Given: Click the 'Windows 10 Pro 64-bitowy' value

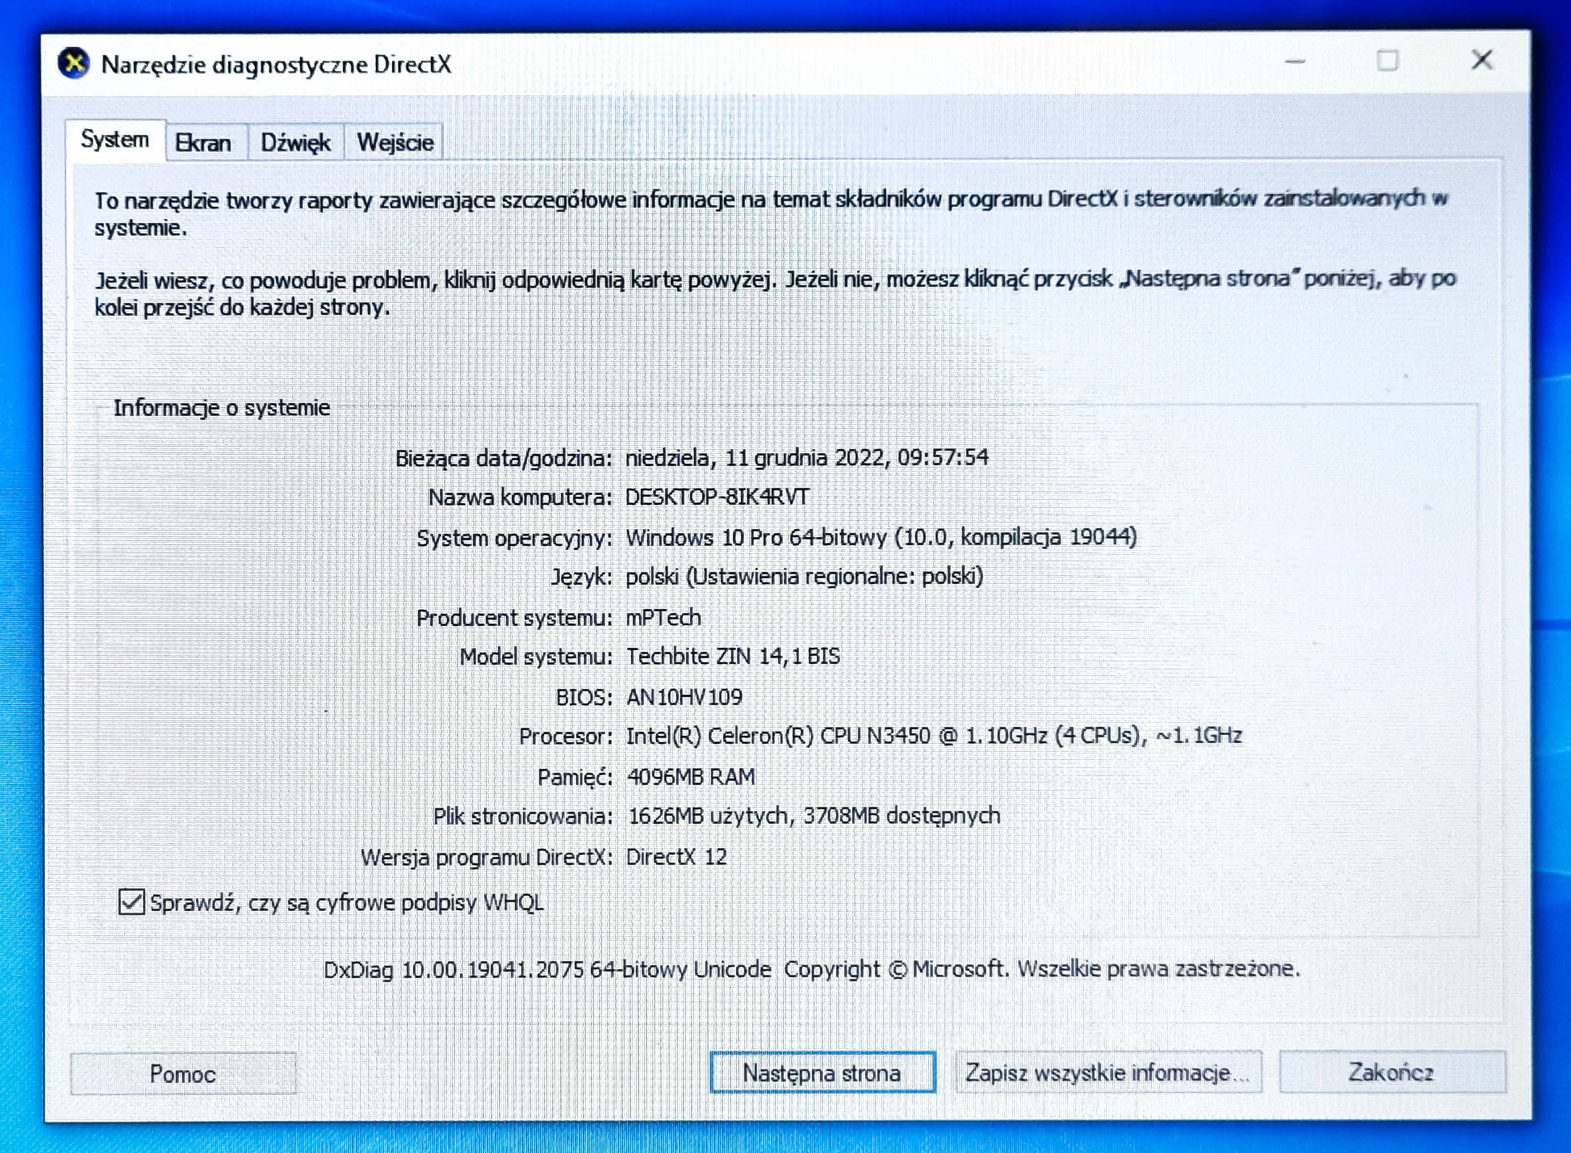Looking at the screenshot, I should point(756,537).
